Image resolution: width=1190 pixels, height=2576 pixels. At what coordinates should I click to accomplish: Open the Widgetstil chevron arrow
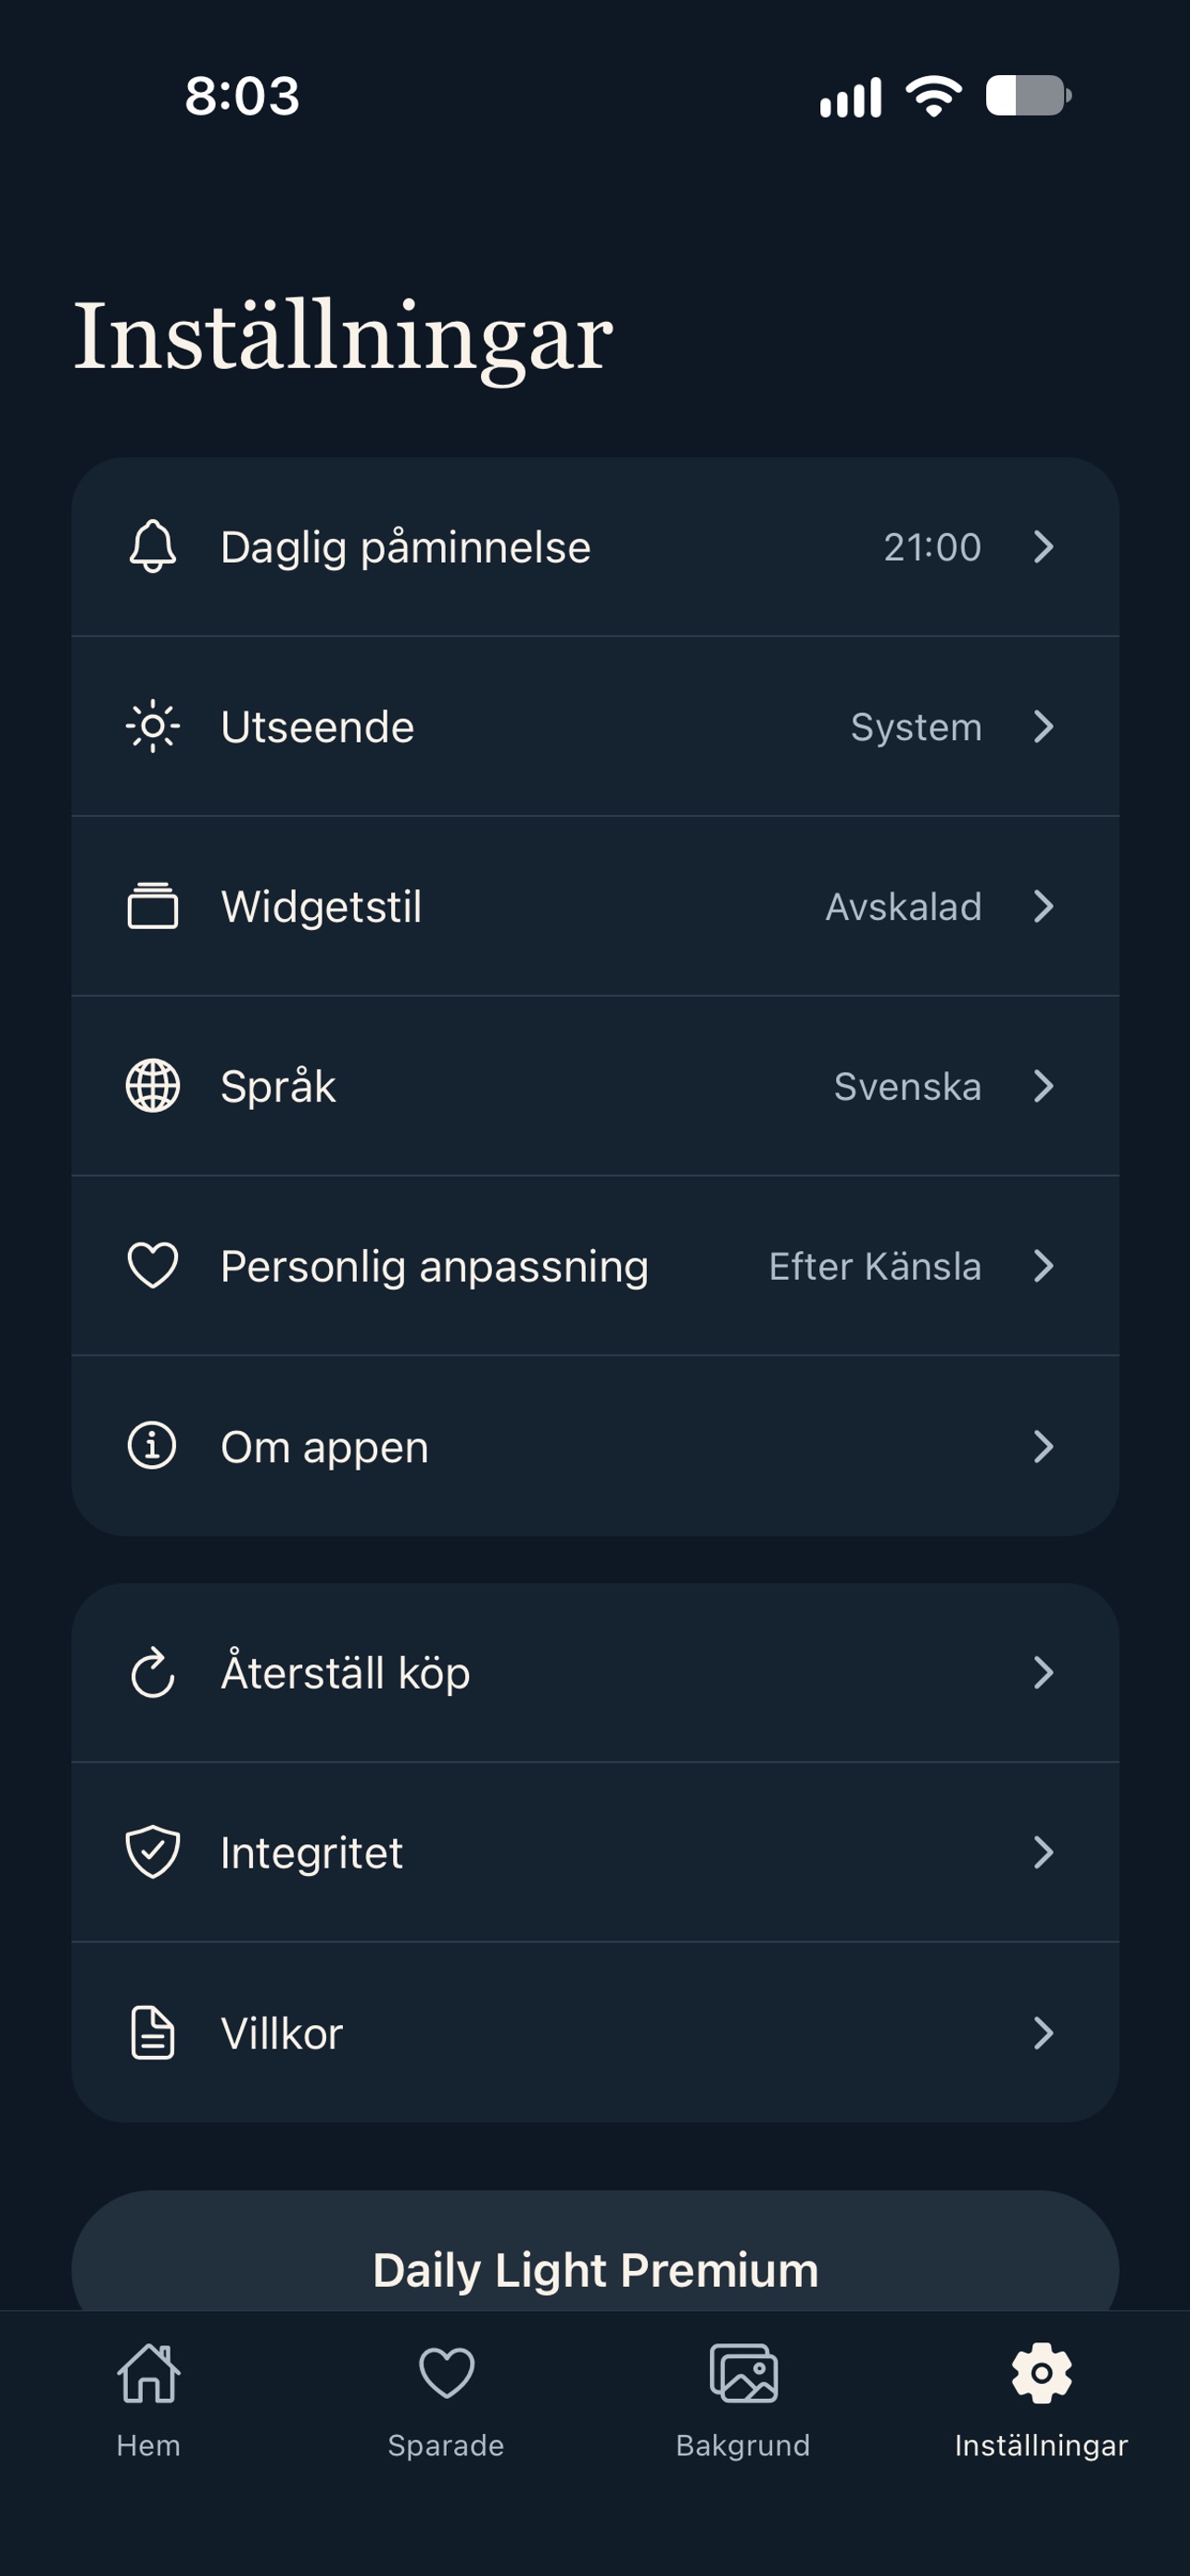pyautogui.click(x=1044, y=906)
